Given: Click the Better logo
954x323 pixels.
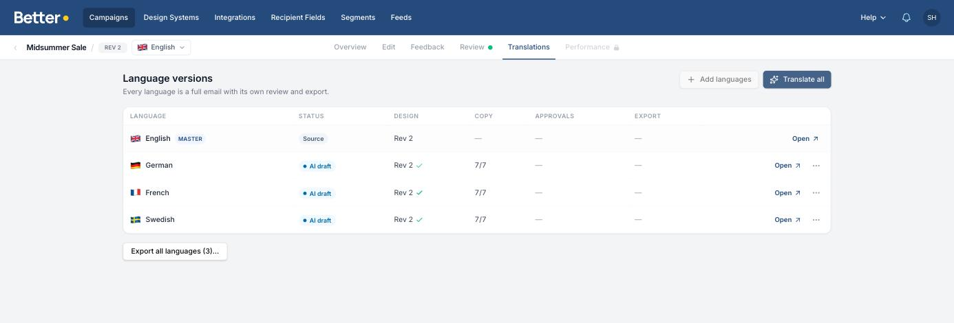Looking at the screenshot, I should 41,17.
